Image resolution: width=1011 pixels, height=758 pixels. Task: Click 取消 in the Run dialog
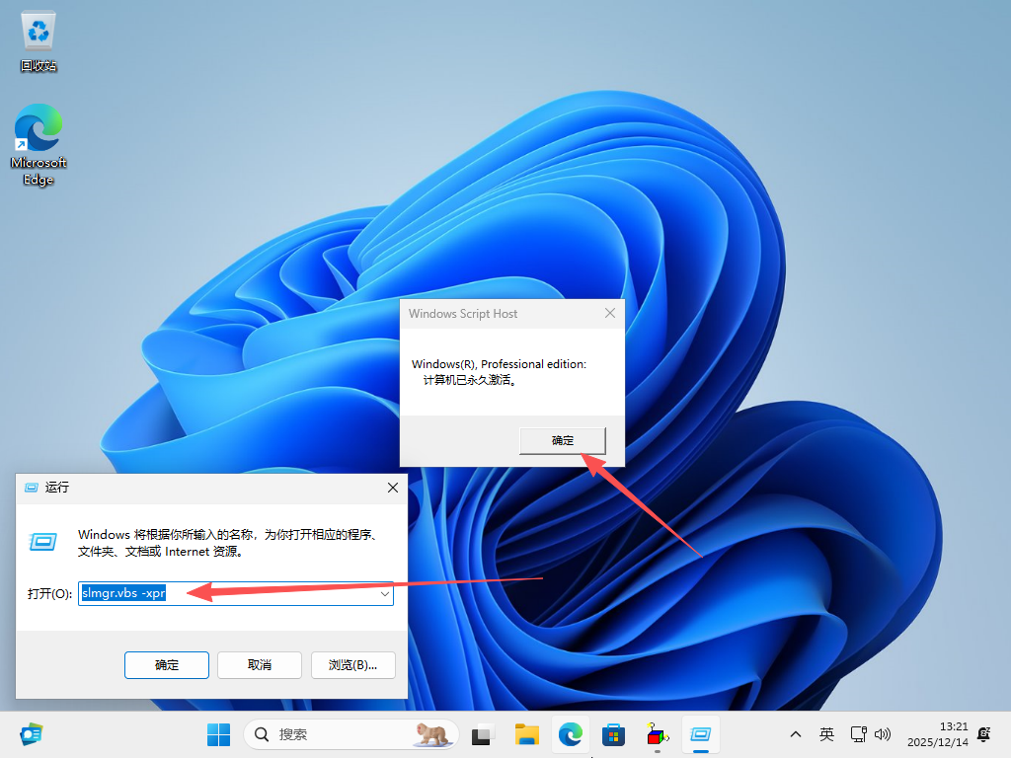click(259, 664)
